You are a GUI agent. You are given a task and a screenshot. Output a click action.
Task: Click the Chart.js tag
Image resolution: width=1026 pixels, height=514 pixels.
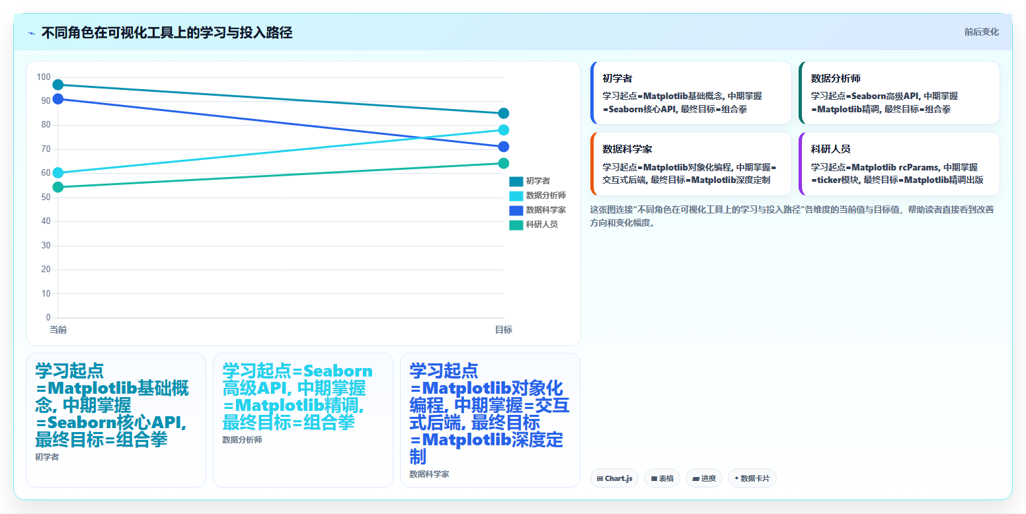click(614, 478)
